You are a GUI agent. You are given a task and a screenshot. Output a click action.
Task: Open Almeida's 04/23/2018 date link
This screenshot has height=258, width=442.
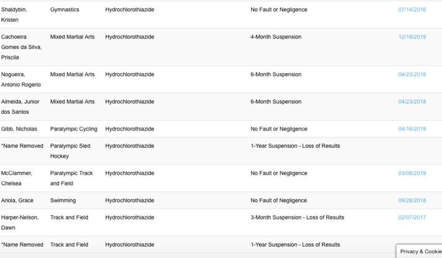[412, 102]
